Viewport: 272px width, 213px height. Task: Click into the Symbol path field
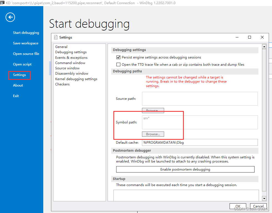[200, 122]
